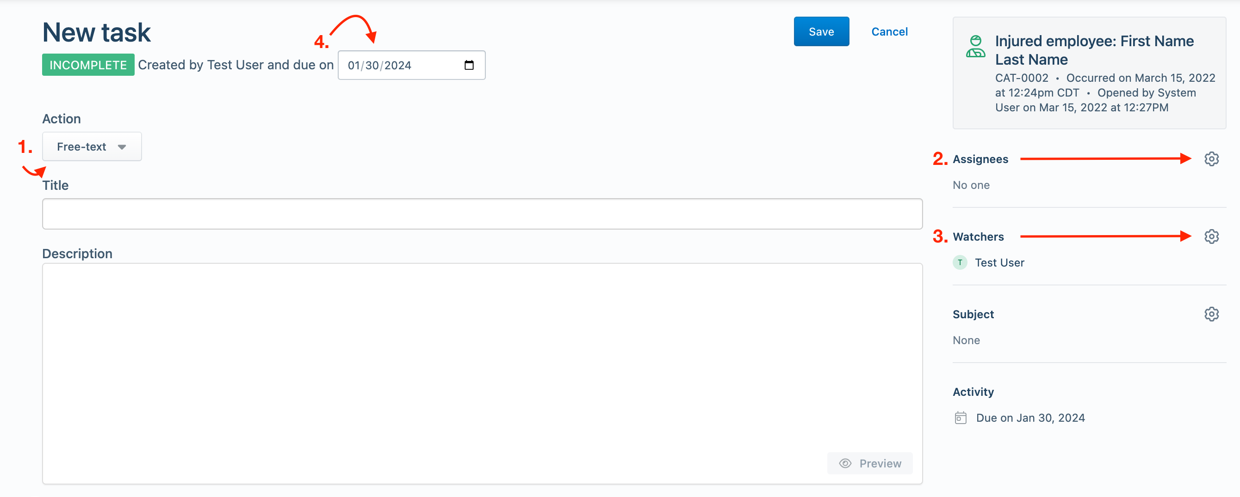Cancel the new task
1240x497 pixels.
pyautogui.click(x=889, y=32)
